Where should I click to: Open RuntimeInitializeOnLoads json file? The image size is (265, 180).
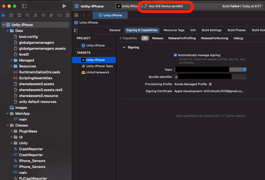39,72
